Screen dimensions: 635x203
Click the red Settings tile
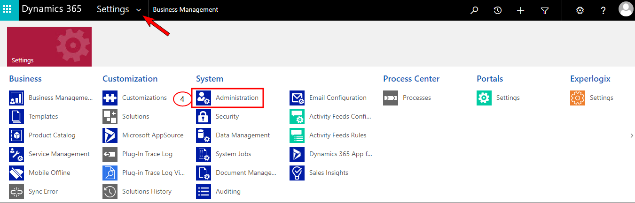[x=49, y=46]
